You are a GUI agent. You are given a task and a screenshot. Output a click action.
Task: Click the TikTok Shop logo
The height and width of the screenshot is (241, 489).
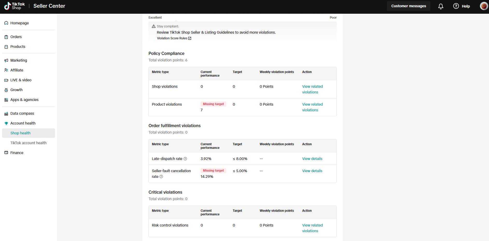click(x=15, y=6)
